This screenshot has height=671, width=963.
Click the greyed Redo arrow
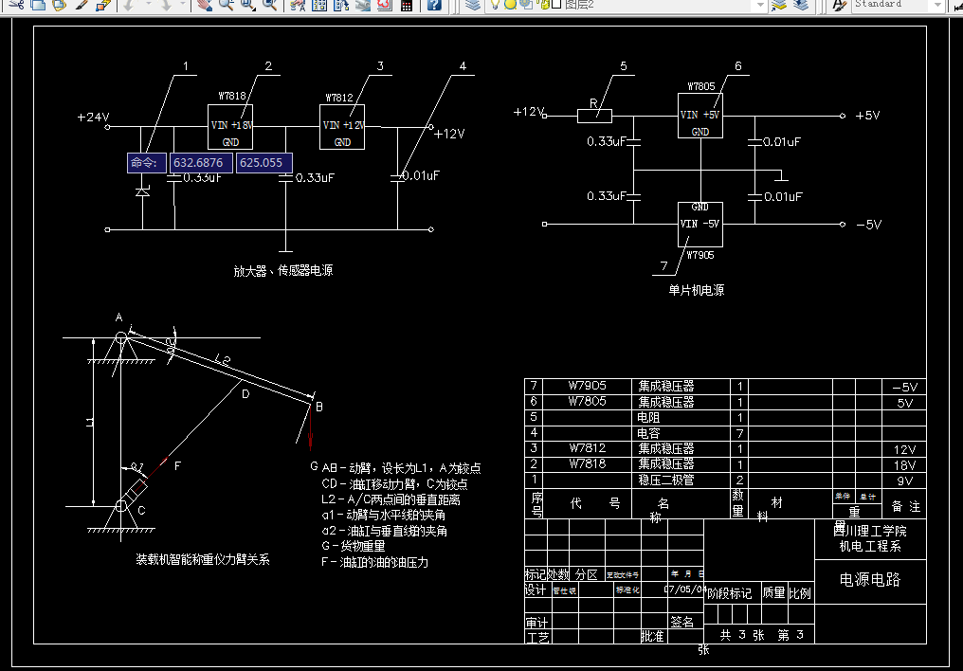point(166,5)
